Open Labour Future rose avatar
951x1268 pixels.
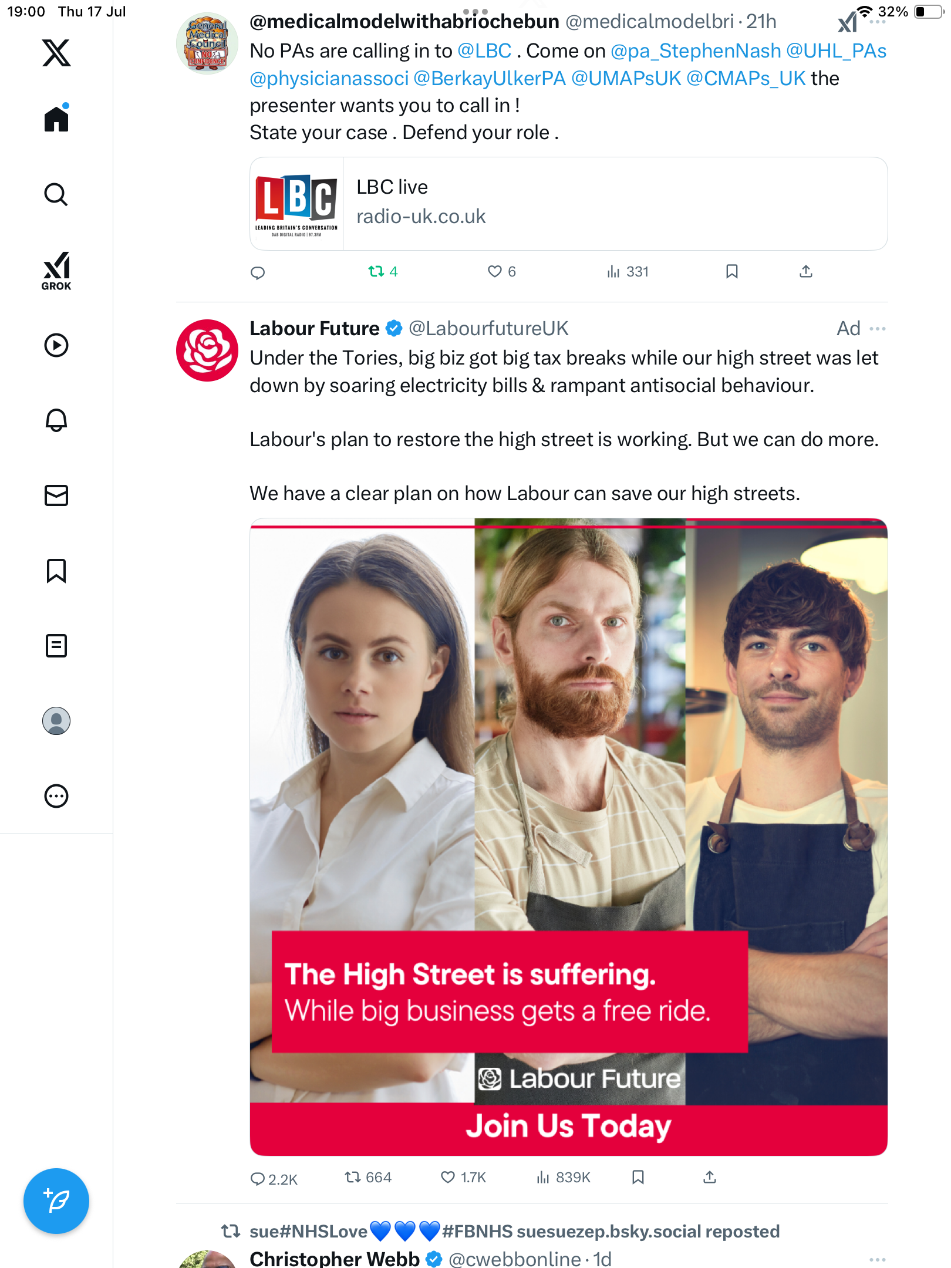point(207,350)
